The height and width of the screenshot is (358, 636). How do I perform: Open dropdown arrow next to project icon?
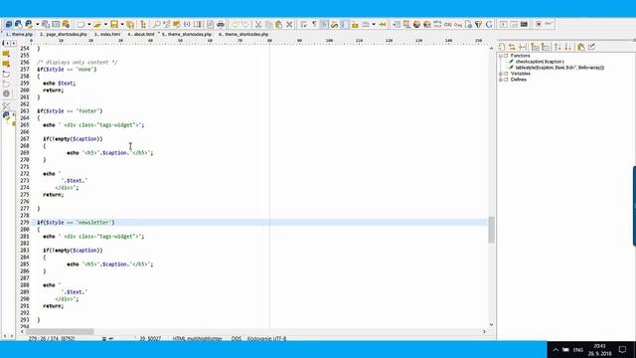click(38, 24)
